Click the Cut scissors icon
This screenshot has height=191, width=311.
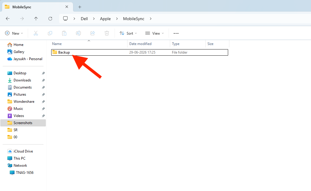click(36, 33)
